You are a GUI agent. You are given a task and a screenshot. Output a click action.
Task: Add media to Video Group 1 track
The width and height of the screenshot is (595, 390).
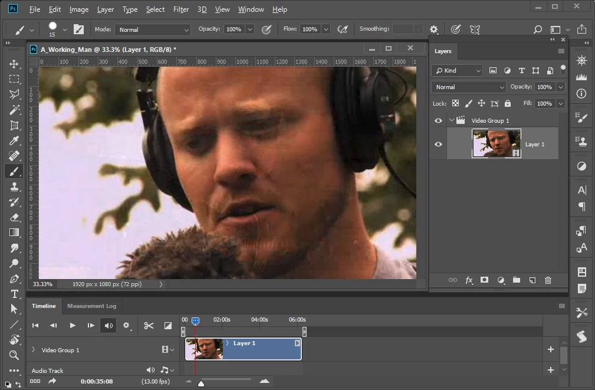coord(551,349)
